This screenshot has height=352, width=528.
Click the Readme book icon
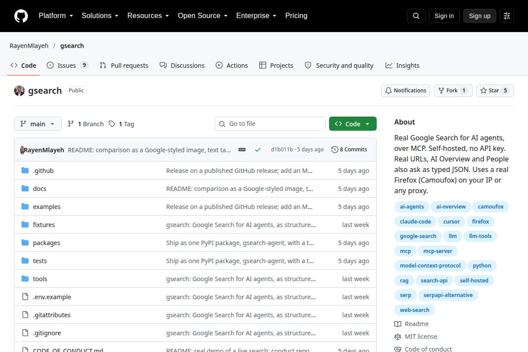tap(398, 324)
